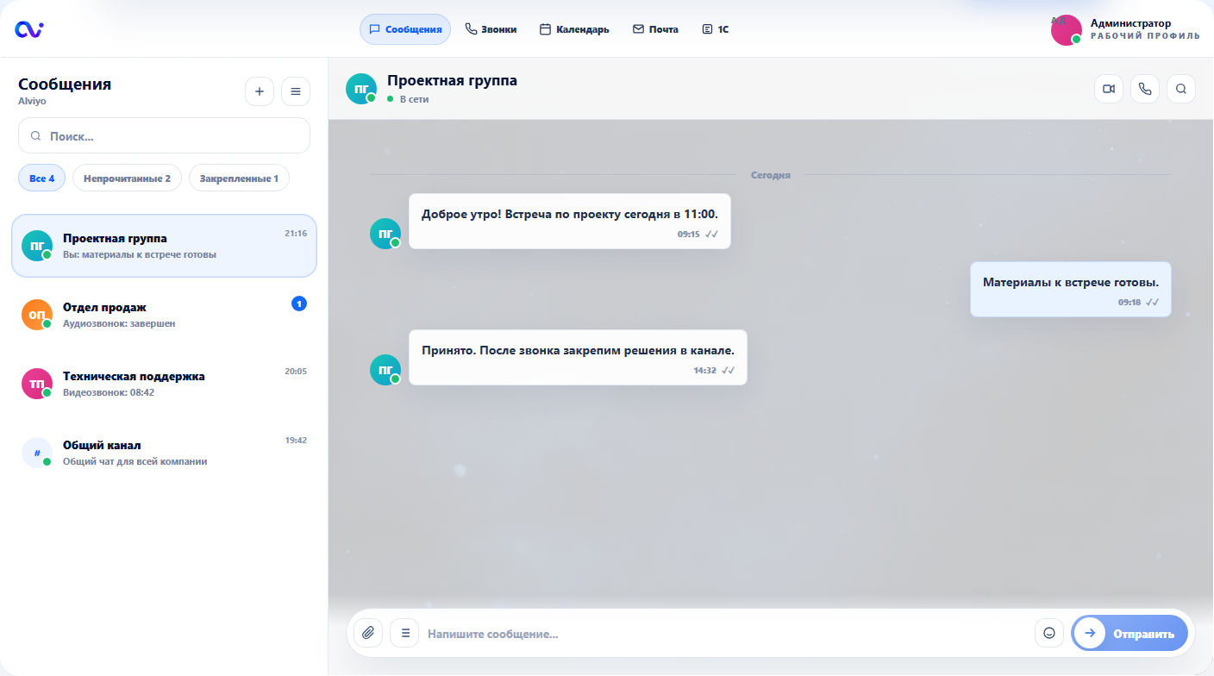Click the В сети status text
This screenshot has width=1214, height=676.
pos(414,99)
